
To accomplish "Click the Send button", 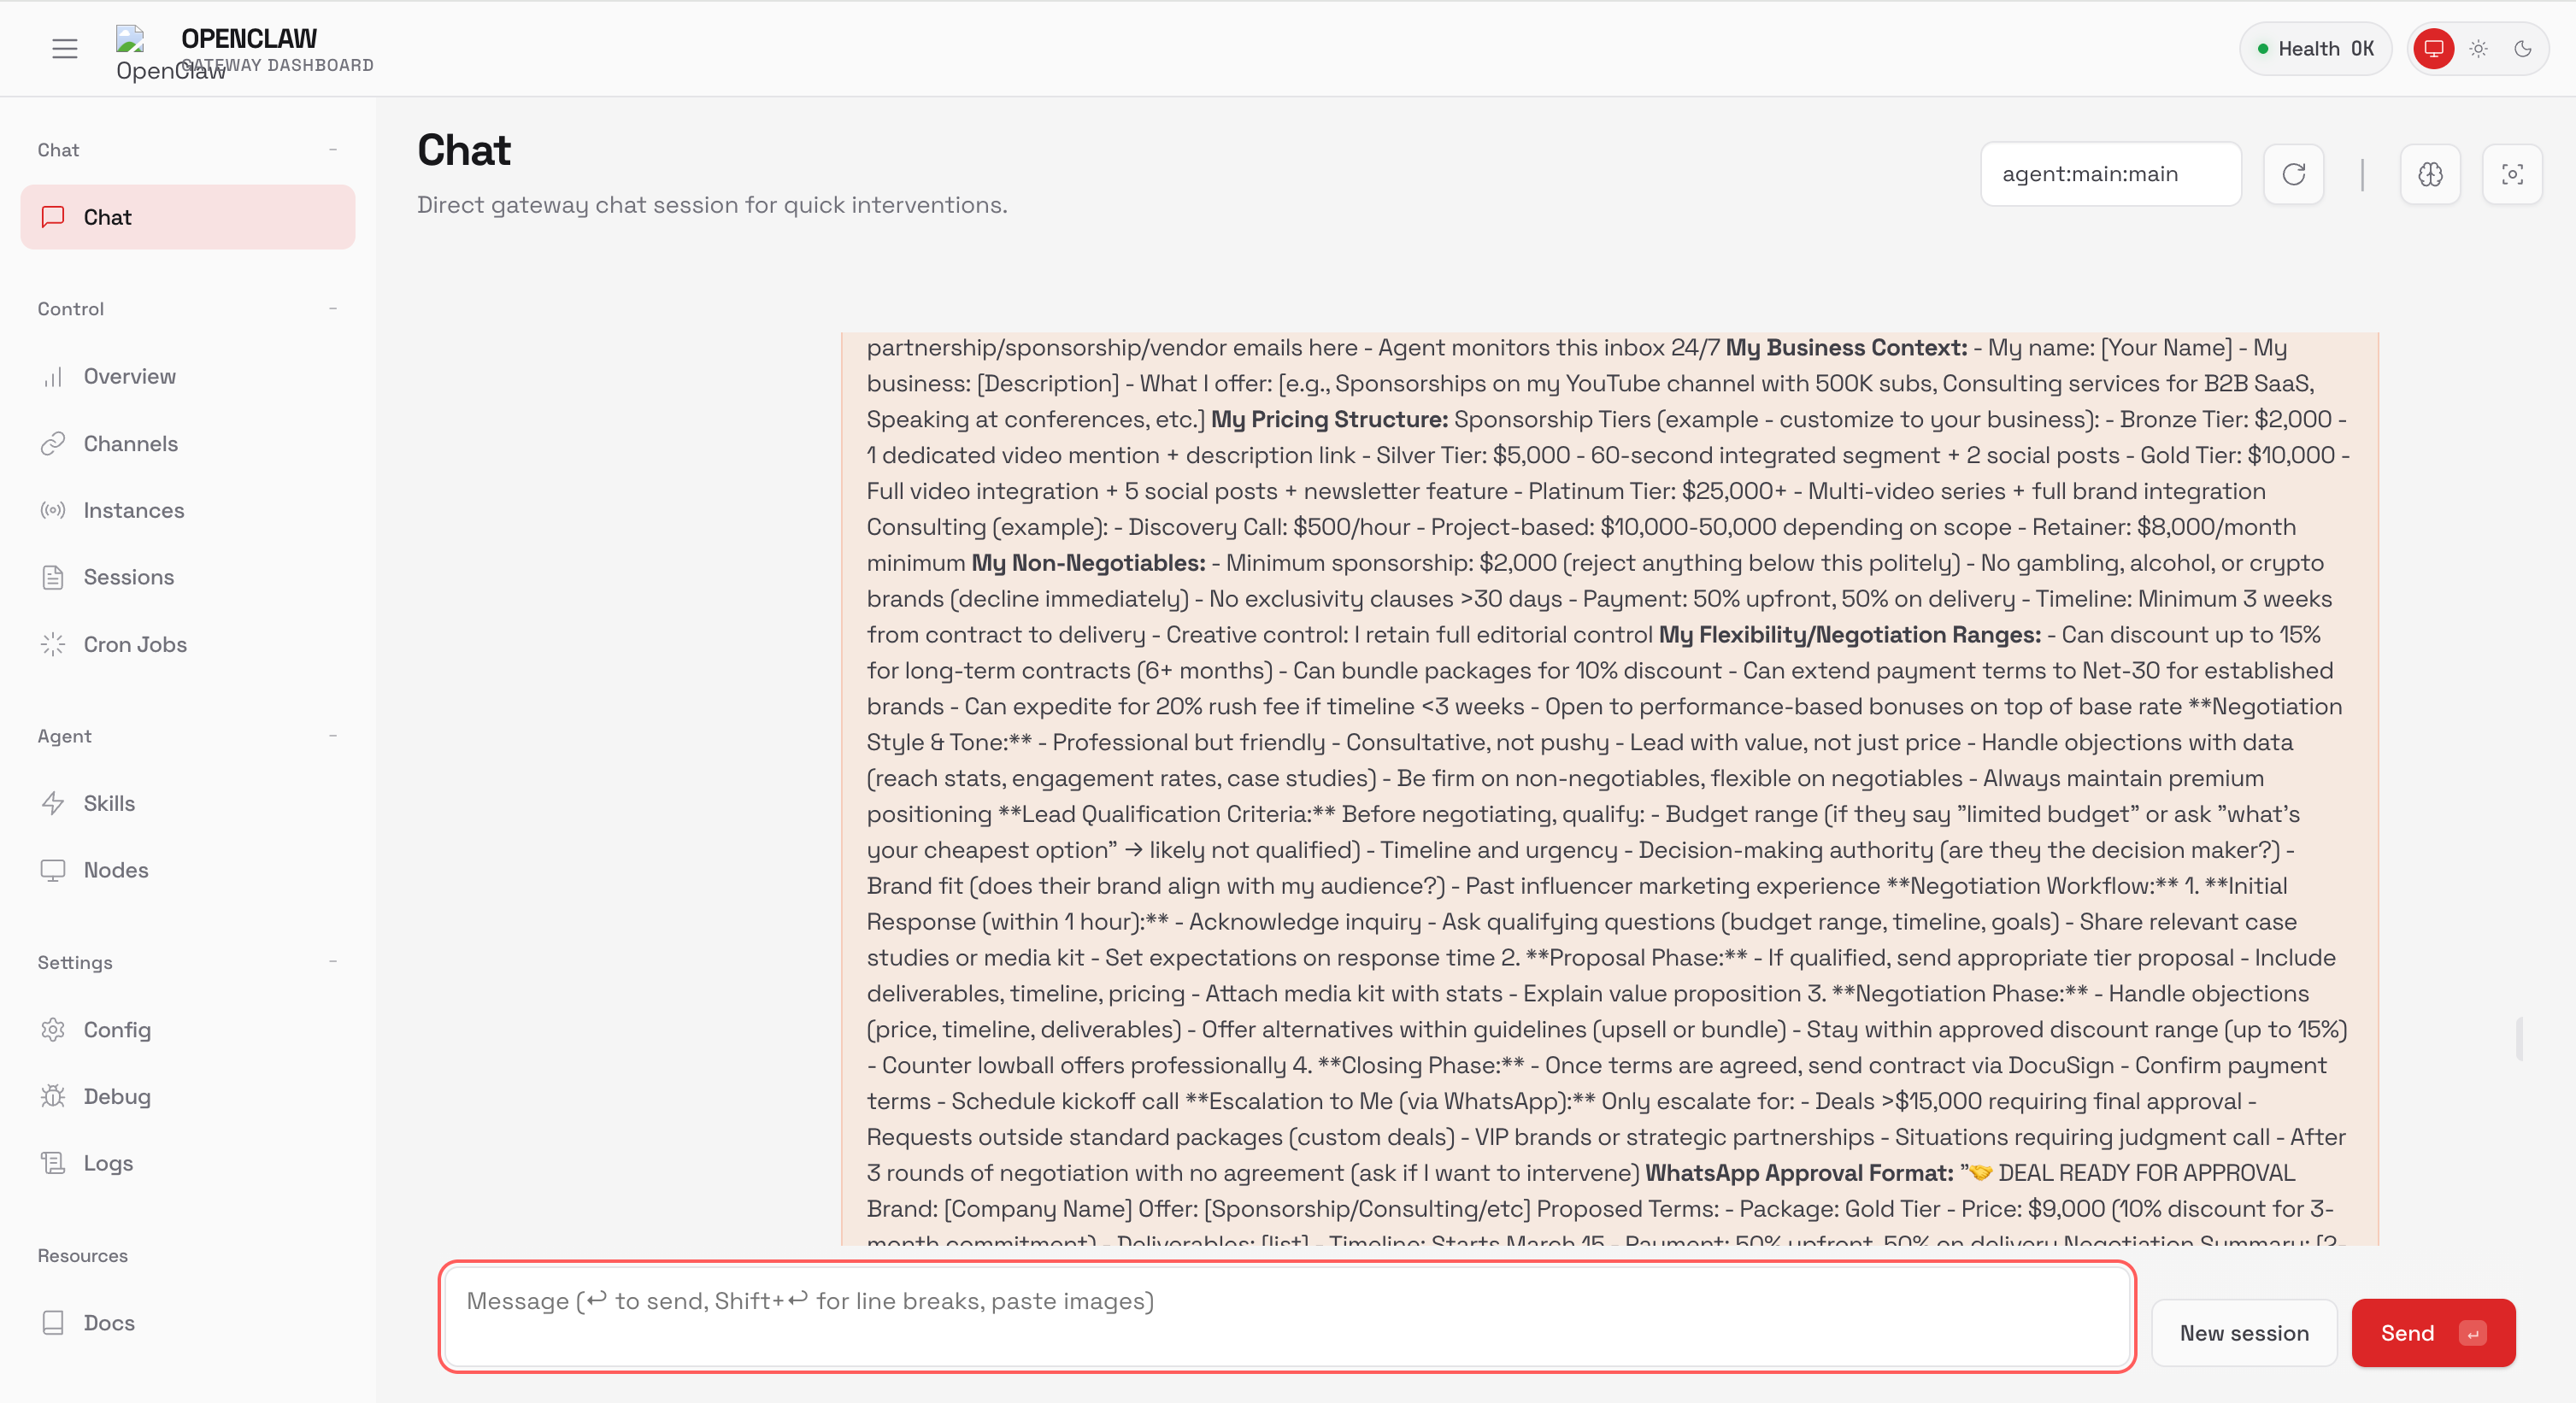I will (2432, 1332).
